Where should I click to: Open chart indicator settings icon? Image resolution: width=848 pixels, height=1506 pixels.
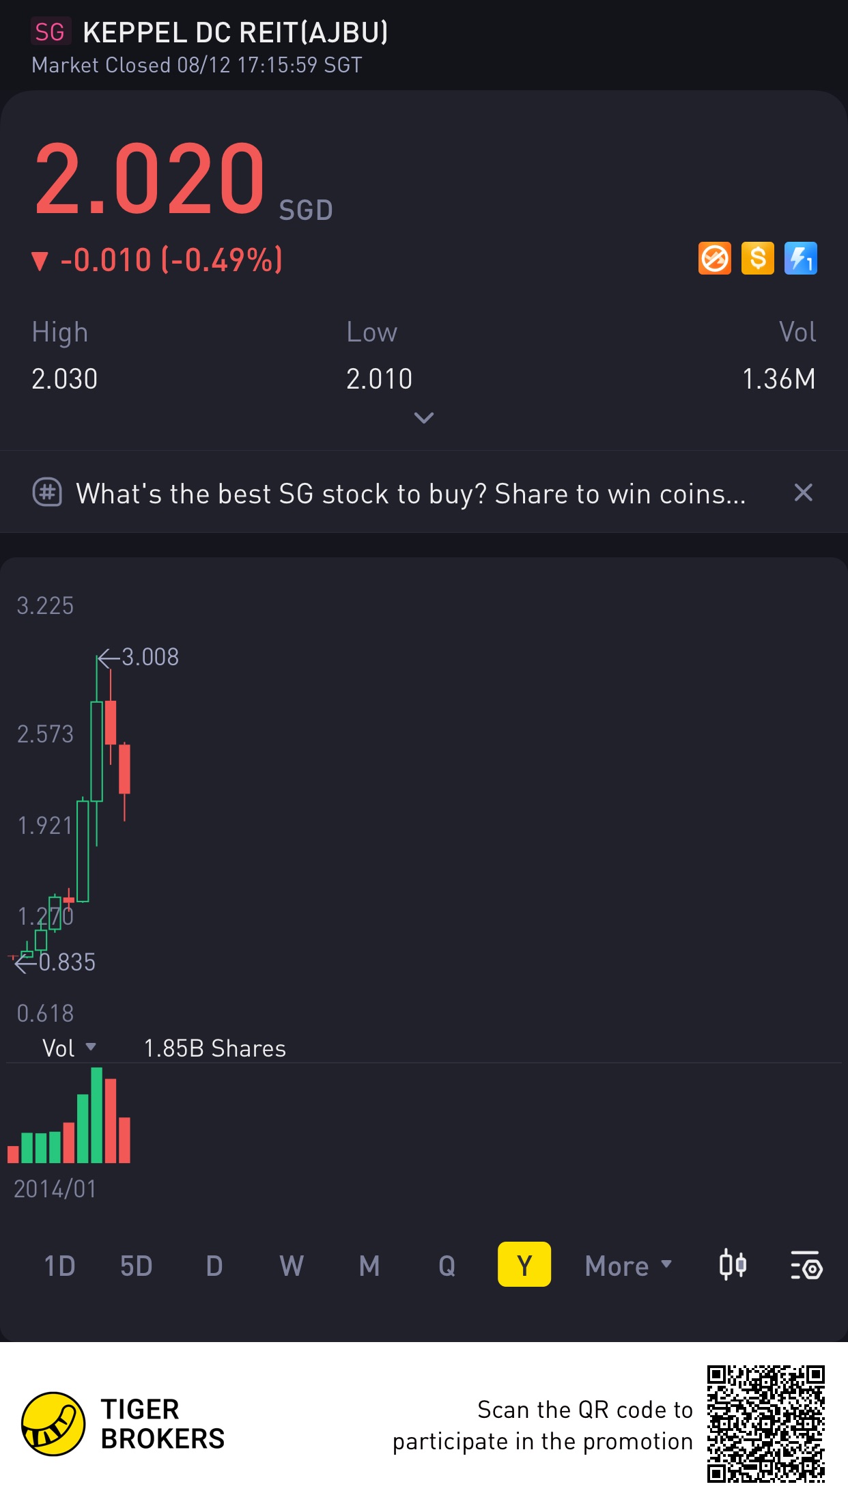[806, 1265]
